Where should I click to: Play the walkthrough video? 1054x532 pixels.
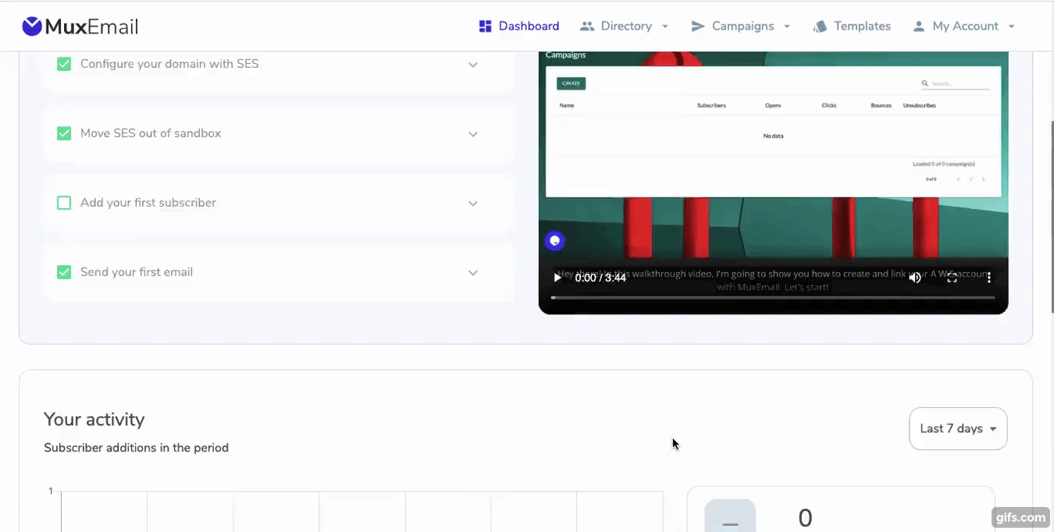tap(557, 277)
